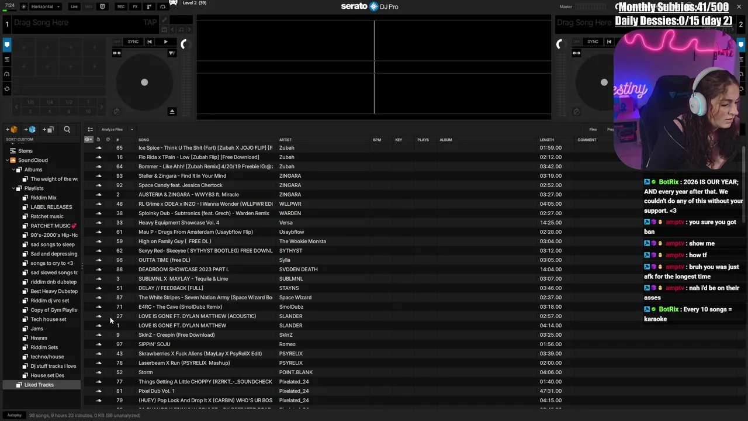Toggle the FX panel
This screenshot has height=421, width=748.
click(x=135, y=6)
